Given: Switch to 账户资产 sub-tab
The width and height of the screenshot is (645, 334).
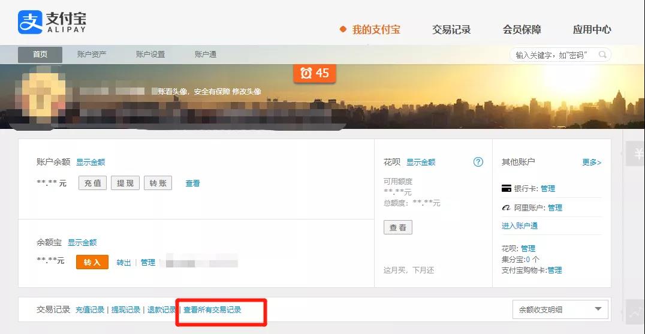Looking at the screenshot, I should (91, 55).
